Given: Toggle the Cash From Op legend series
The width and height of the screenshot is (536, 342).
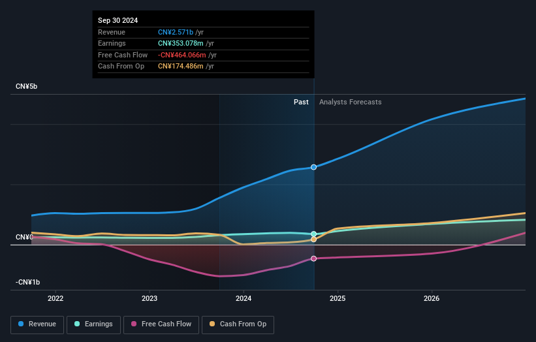Looking at the screenshot, I should [238, 324].
